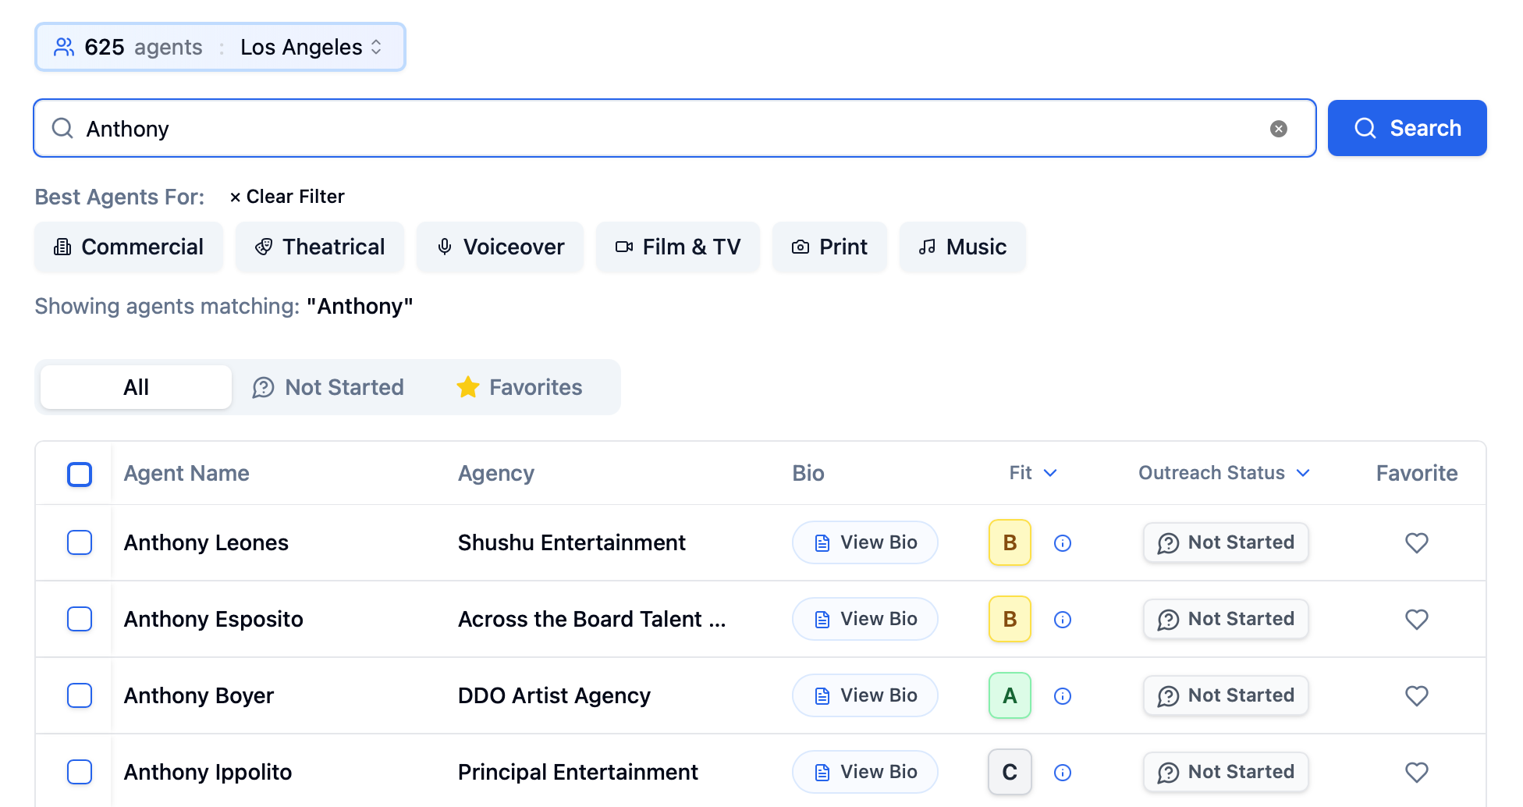
Task: Switch to the Not Started tab
Action: 328,387
